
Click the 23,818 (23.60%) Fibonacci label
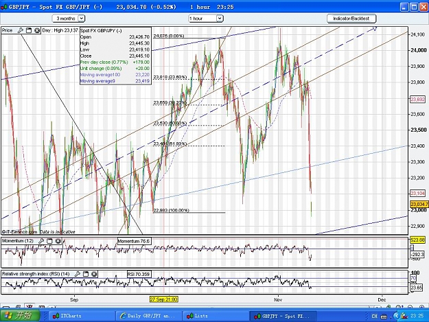coord(170,78)
